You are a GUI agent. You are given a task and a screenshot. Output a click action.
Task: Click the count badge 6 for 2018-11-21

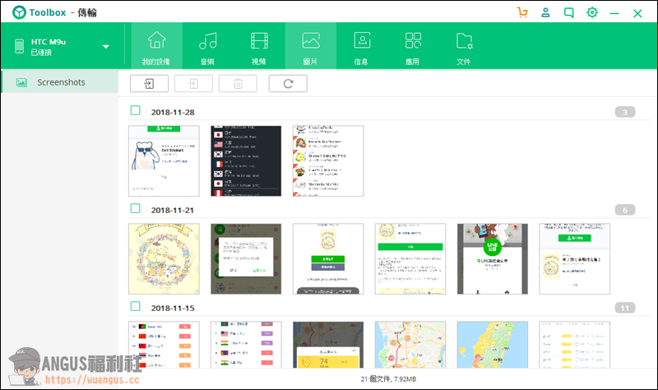[x=625, y=210]
